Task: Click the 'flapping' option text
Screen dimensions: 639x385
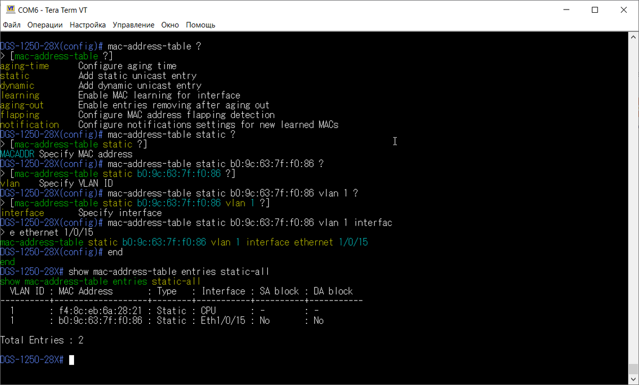Action: [20, 115]
